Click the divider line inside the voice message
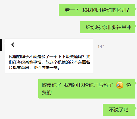The image size is (137, 119). click(x=49, y=51)
